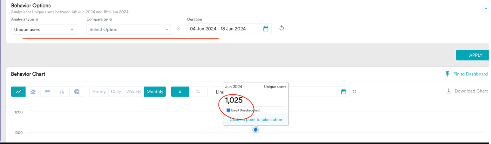Open the Analysis type Unique users dropdown

click(44, 29)
